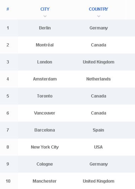This screenshot has height=189, width=135.
Task: Select the Cologne city cell
Action: [45, 164]
